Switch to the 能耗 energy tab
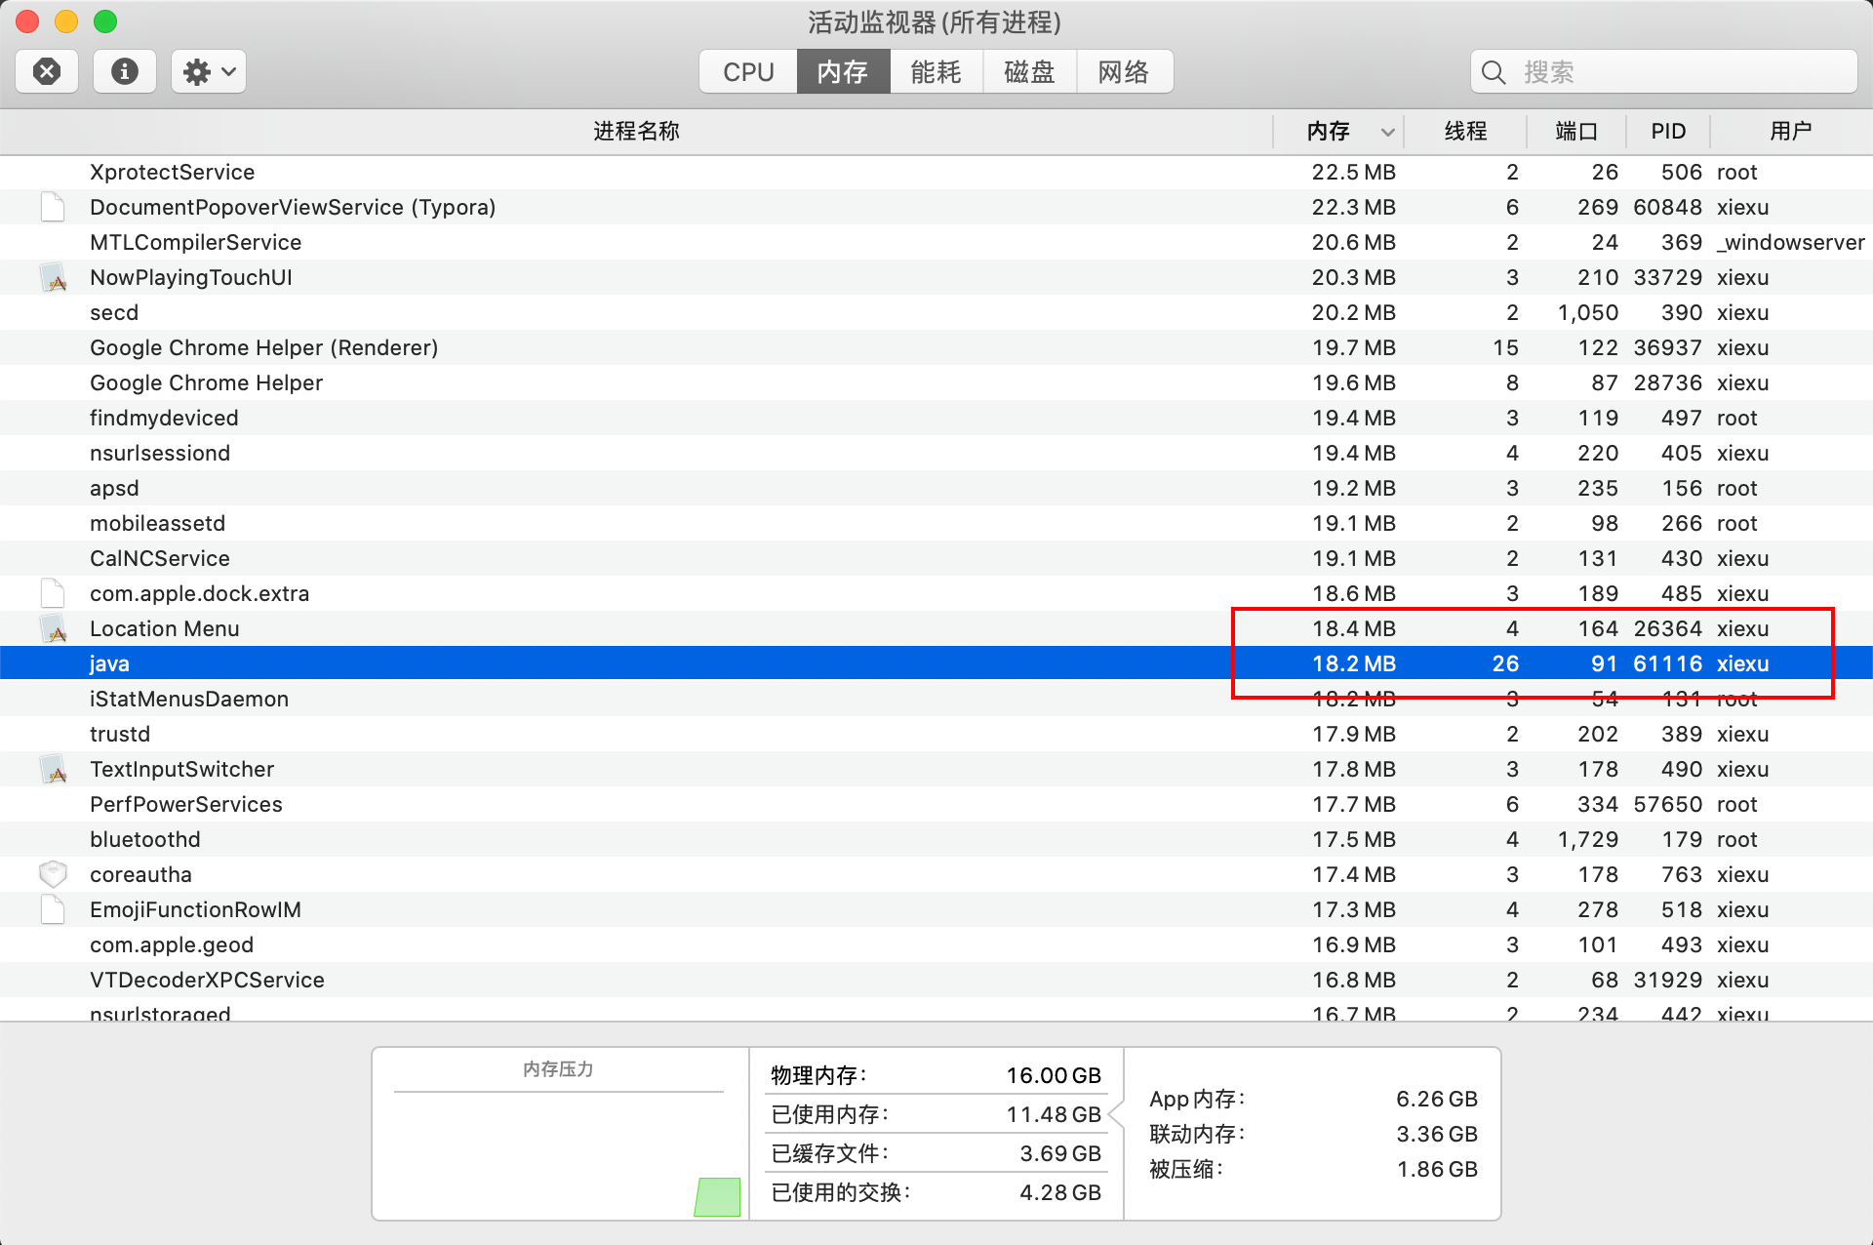This screenshot has height=1245, width=1873. pyautogui.click(x=936, y=72)
